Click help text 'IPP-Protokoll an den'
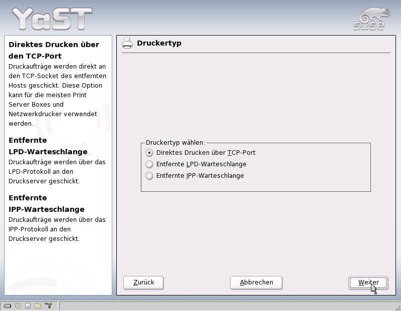Screen dimensions: 401x311 click(x=40, y=229)
